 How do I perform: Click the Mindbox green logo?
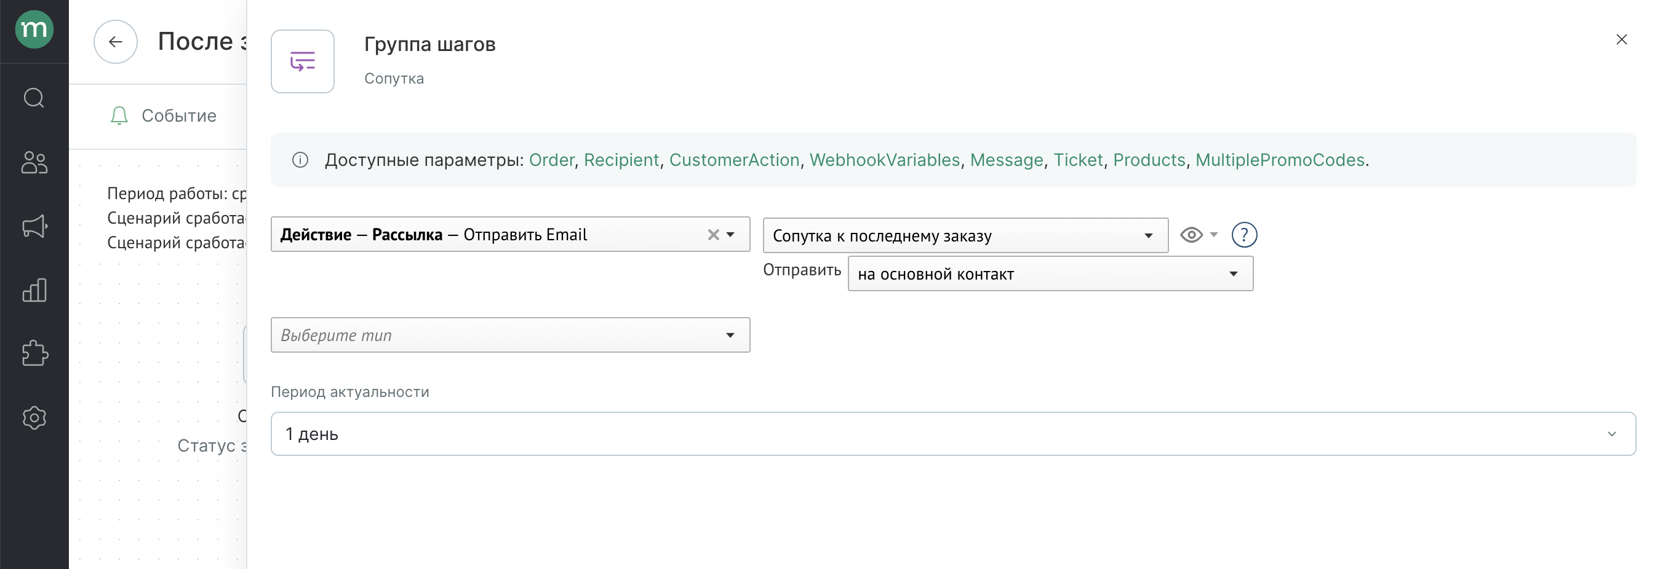point(34,29)
